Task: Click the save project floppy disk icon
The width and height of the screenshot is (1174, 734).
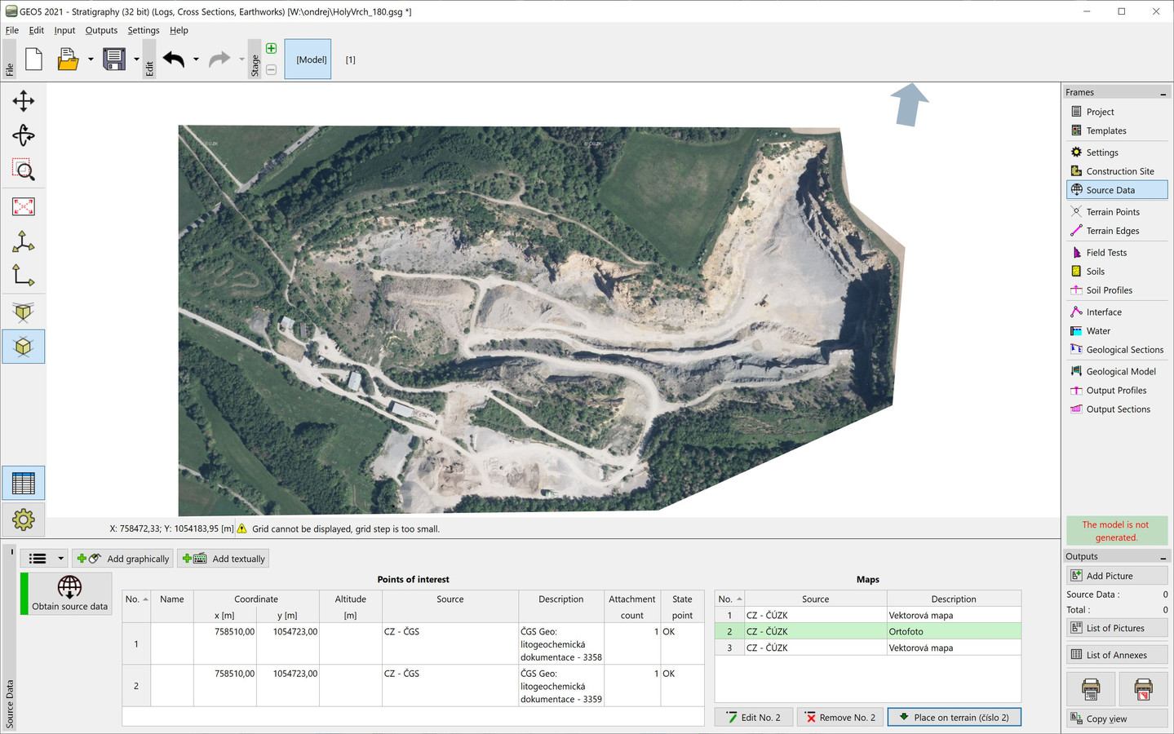Action: 114,60
